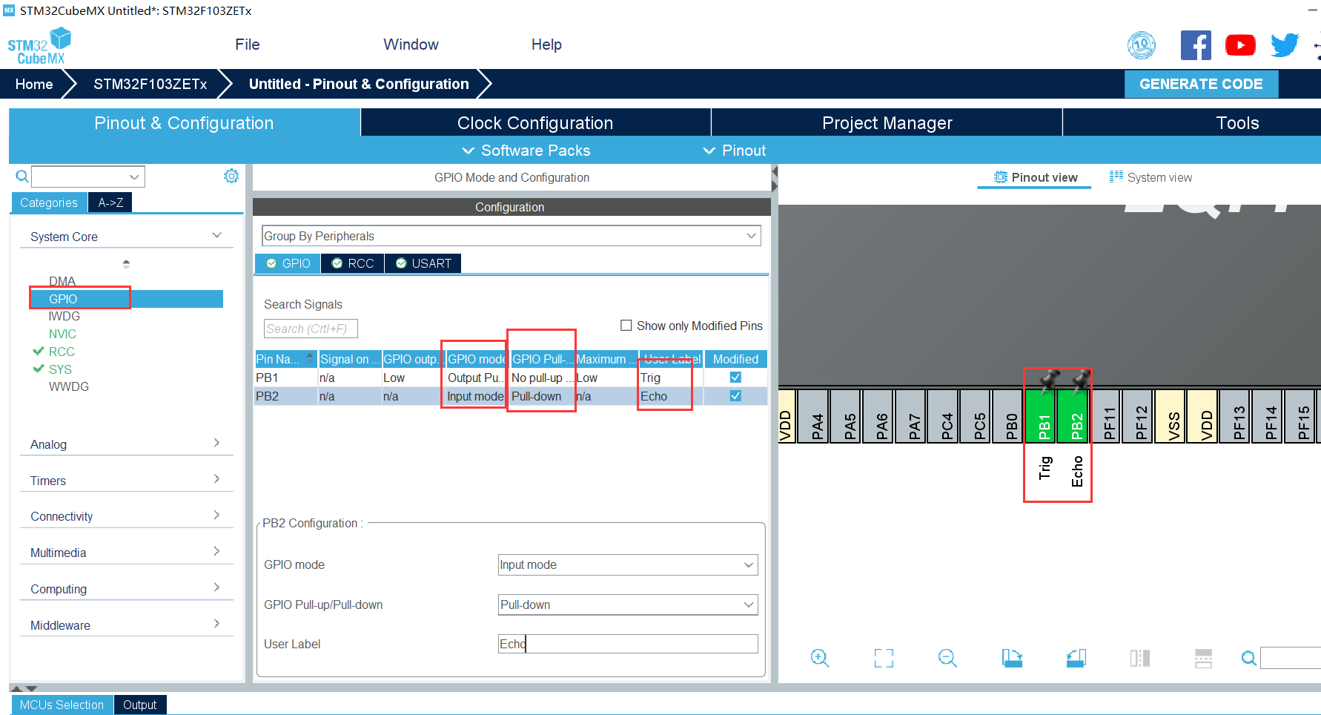Open the Group By Peripherals dropdown
This screenshot has height=715, width=1321.
coord(511,236)
